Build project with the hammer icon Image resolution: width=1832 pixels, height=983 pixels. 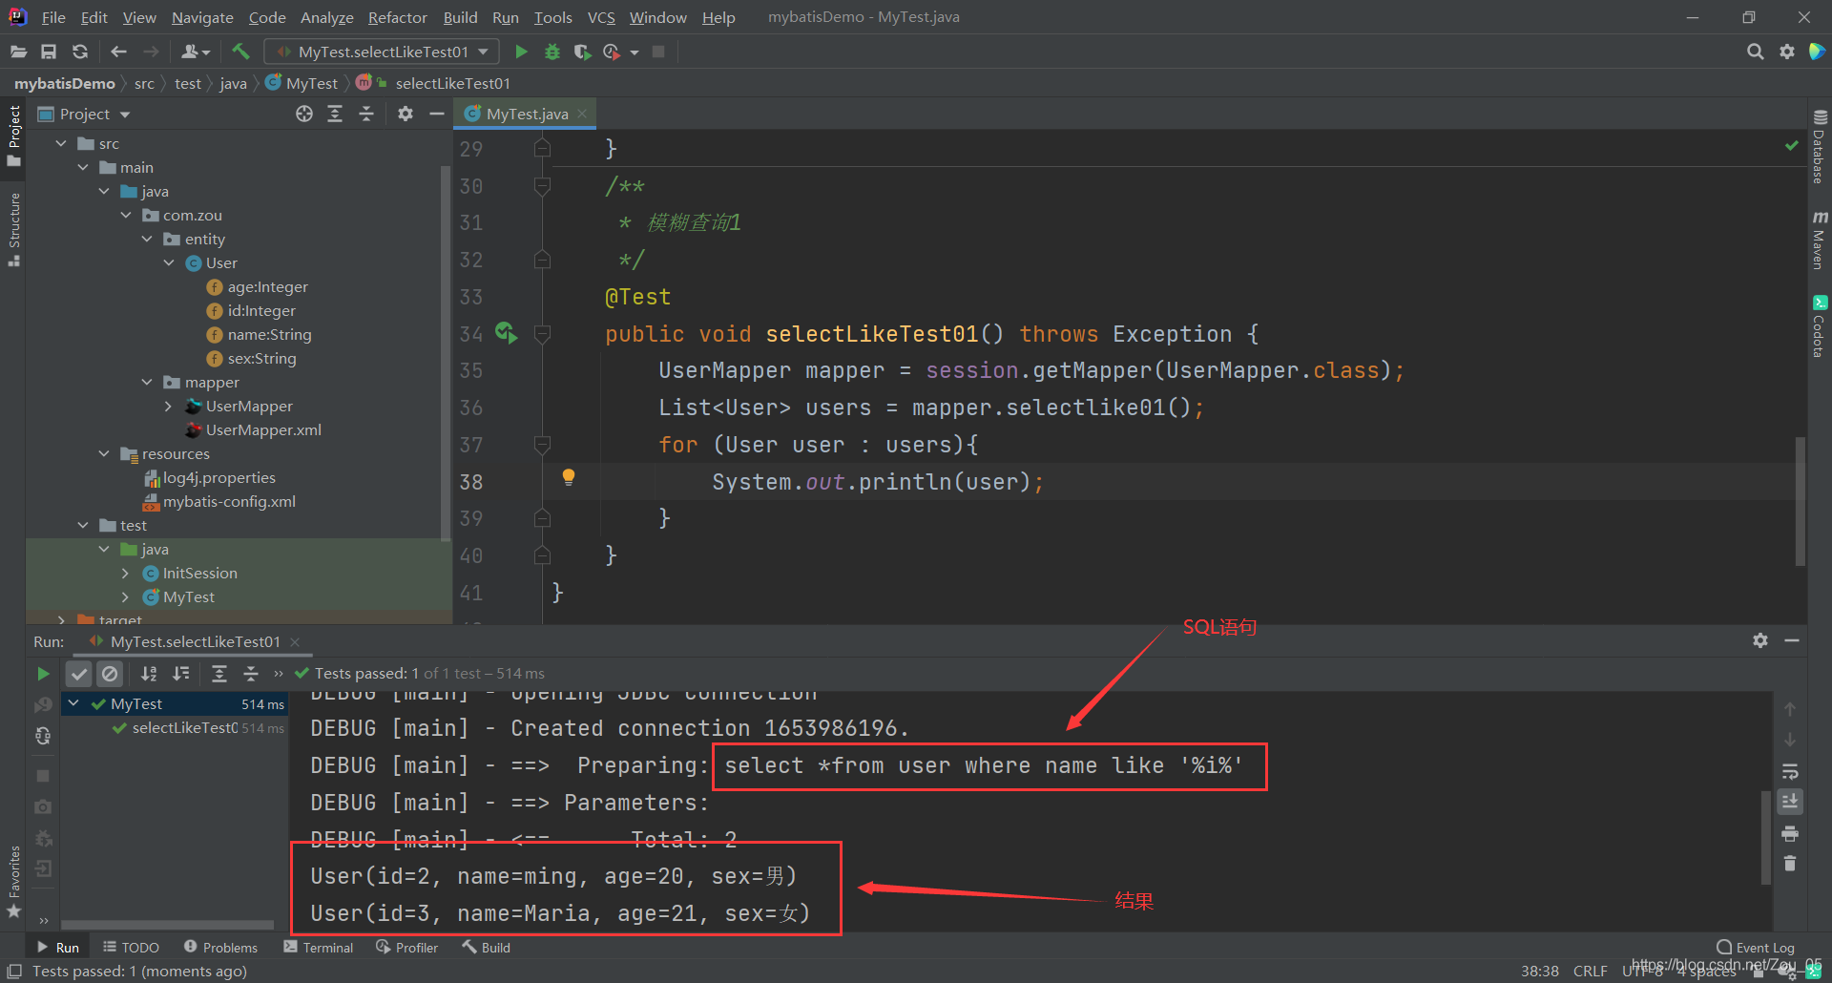[x=240, y=52]
